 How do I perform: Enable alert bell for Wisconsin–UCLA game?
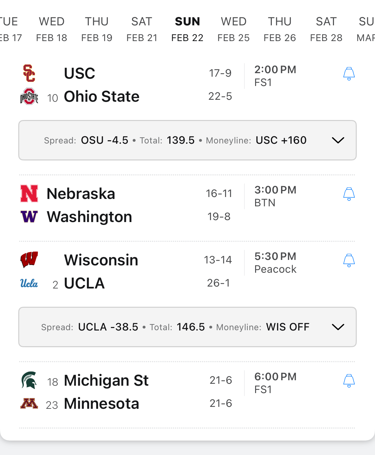click(349, 261)
